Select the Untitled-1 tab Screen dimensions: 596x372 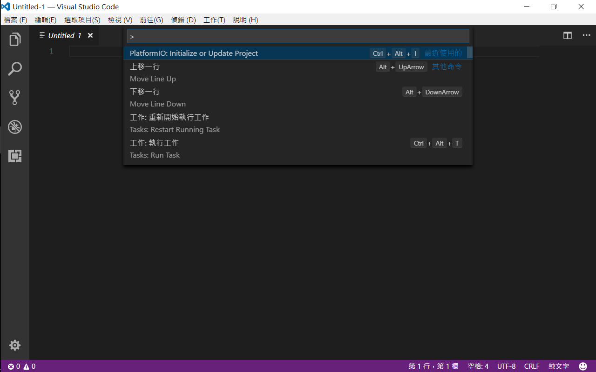(x=65, y=35)
